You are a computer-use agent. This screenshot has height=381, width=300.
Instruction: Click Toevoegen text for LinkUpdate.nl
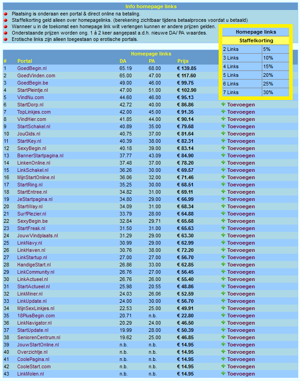241,301
